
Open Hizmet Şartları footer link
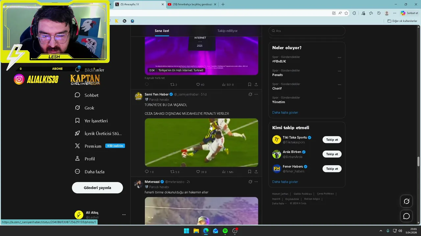[280, 194]
